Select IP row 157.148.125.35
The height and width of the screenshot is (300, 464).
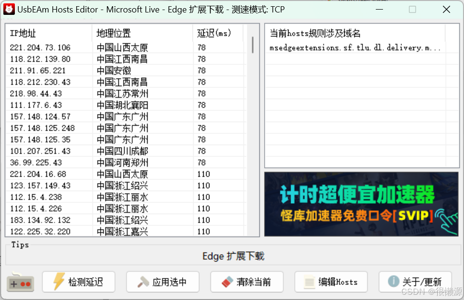[x=126, y=140]
